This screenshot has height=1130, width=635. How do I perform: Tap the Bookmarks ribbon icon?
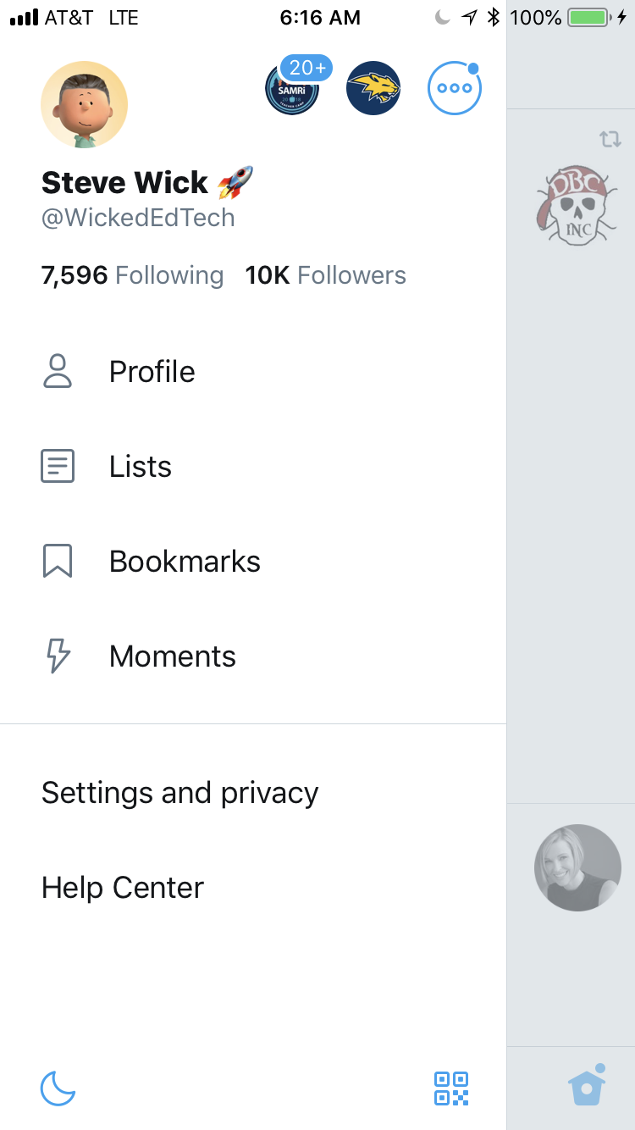click(x=58, y=562)
